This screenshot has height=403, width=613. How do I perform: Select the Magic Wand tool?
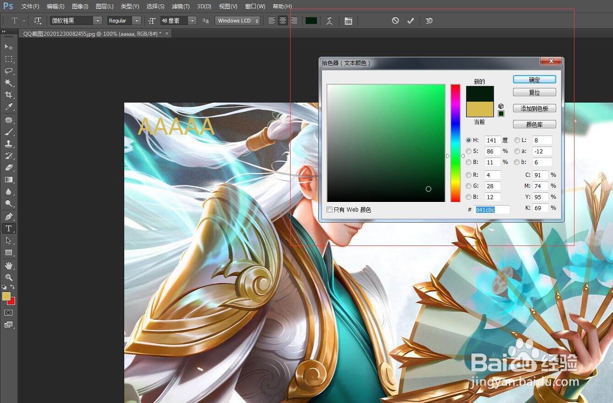pos(9,82)
